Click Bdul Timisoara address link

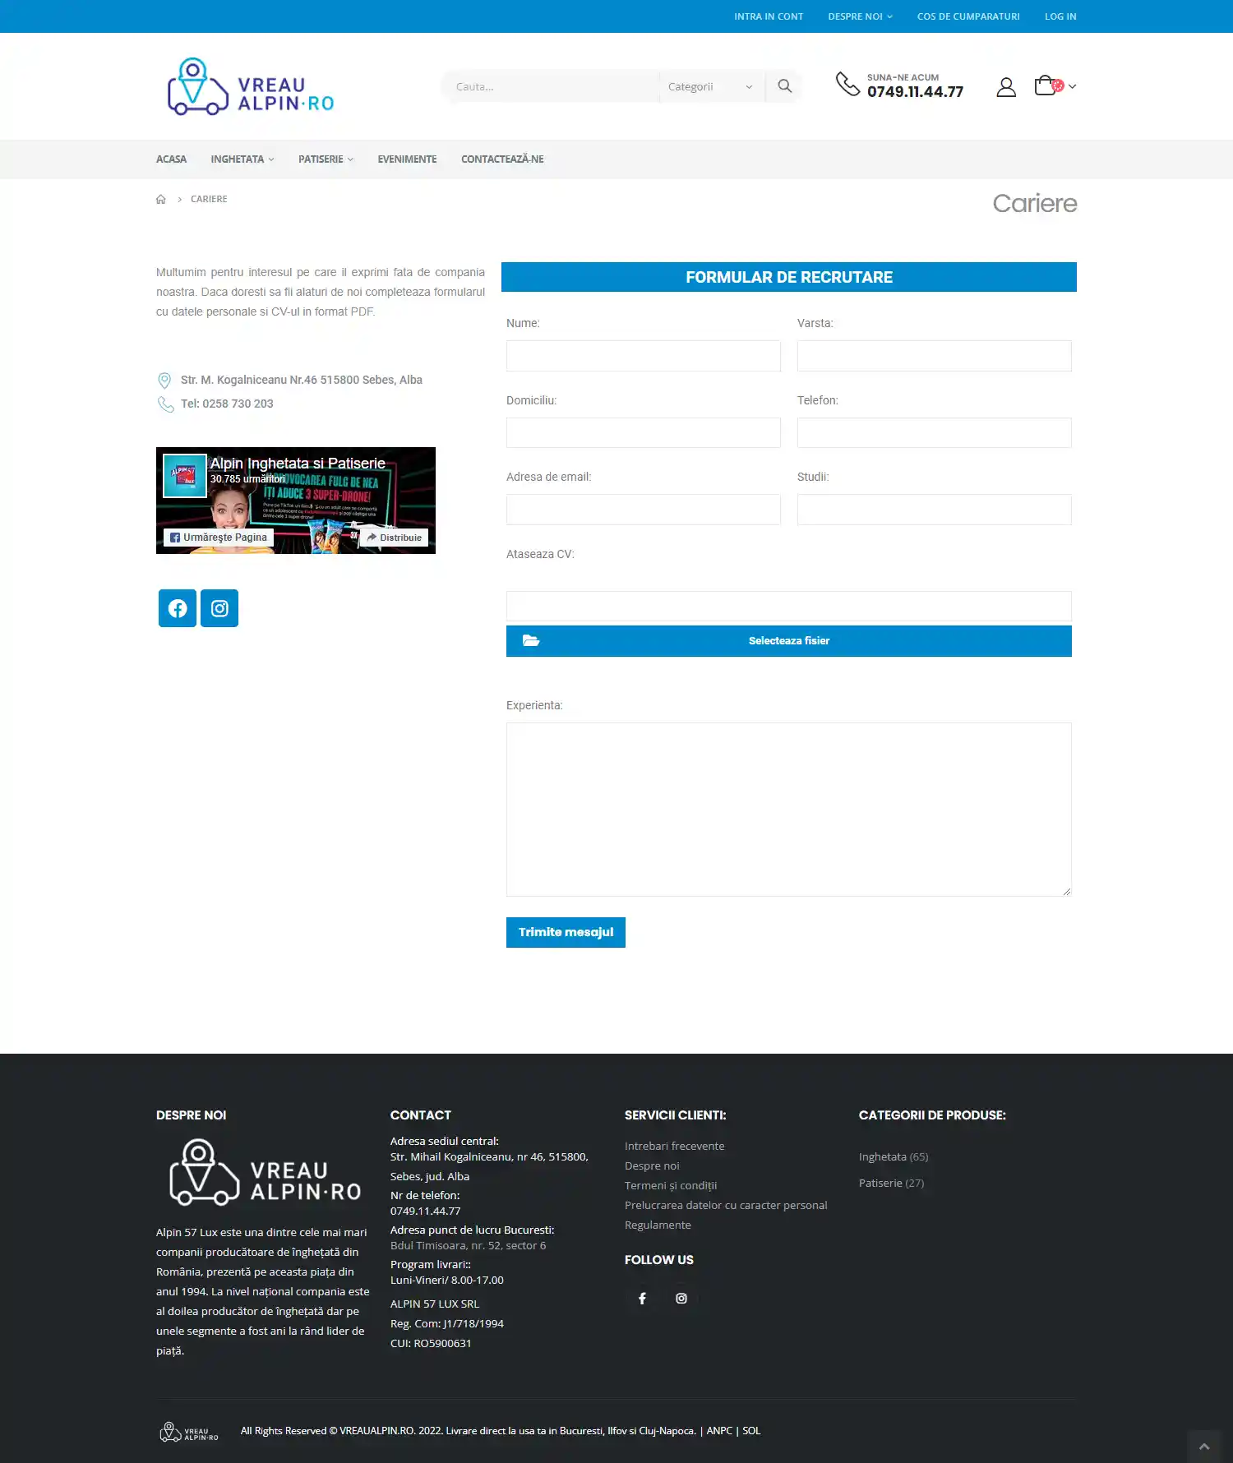coord(468,1245)
